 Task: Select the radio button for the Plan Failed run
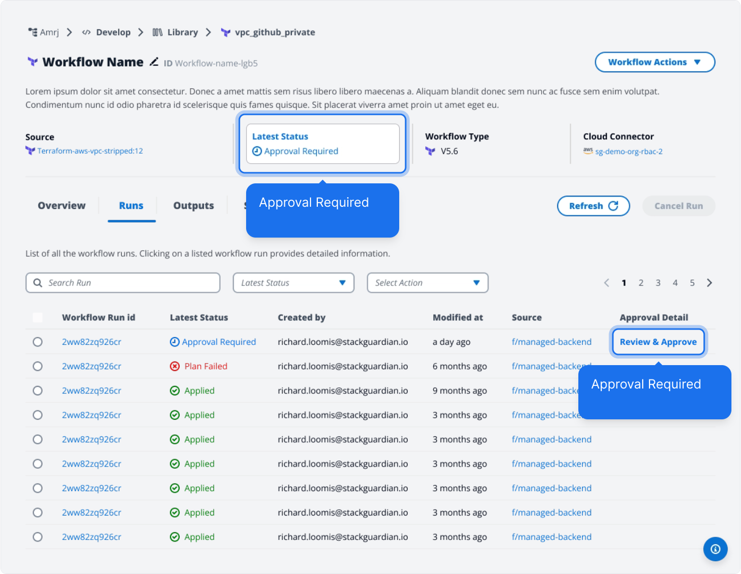pyautogui.click(x=38, y=366)
